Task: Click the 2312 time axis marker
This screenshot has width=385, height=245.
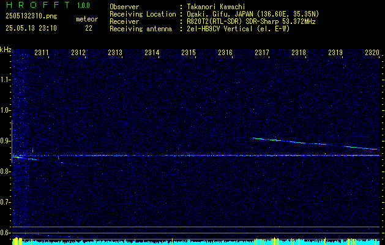Action: (x=78, y=53)
